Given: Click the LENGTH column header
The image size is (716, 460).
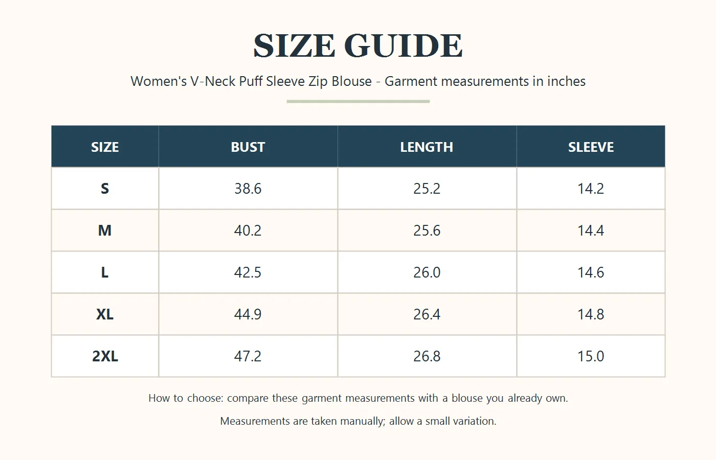Looking at the screenshot, I should pyautogui.click(x=427, y=147).
